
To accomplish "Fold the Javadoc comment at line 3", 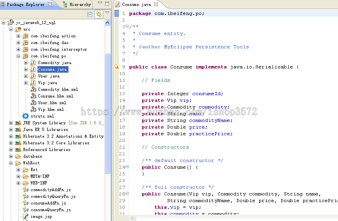I will coord(127,26).
